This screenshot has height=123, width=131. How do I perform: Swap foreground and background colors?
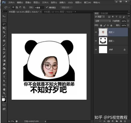[6, 96]
